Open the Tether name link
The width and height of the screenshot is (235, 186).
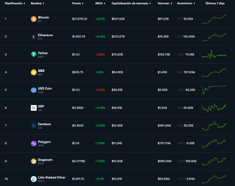[x=43, y=53]
